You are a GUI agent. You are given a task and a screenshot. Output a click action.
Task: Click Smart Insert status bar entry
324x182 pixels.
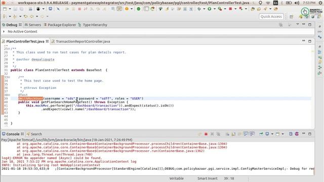pos(207,178)
